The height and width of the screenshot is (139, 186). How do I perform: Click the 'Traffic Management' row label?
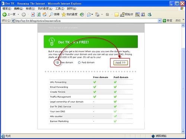60,97
